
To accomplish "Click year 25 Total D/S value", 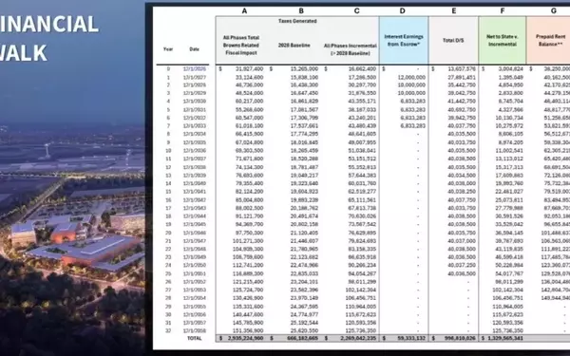I will click(462, 273).
